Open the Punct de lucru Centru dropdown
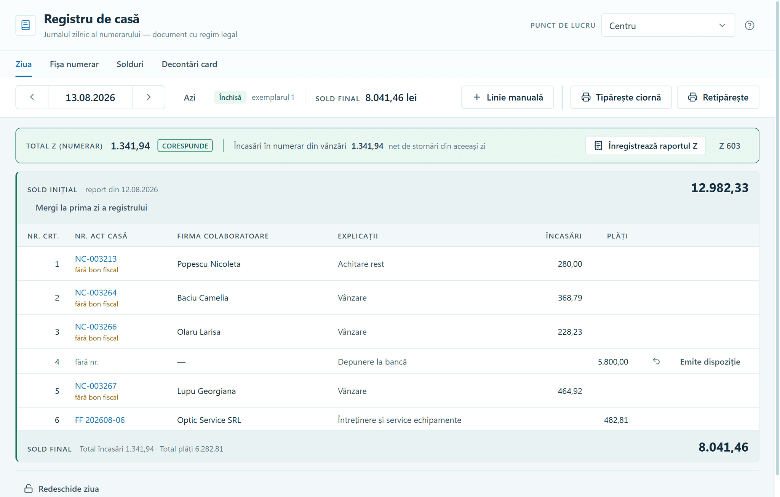This screenshot has width=780, height=497. pyautogui.click(x=668, y=26)
